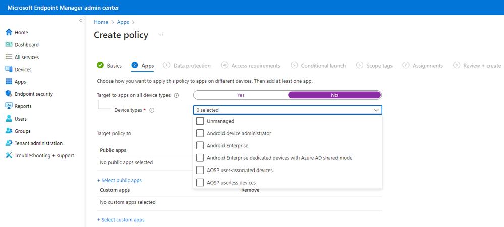Click + Select custom apps link

(x=121, y=220)
